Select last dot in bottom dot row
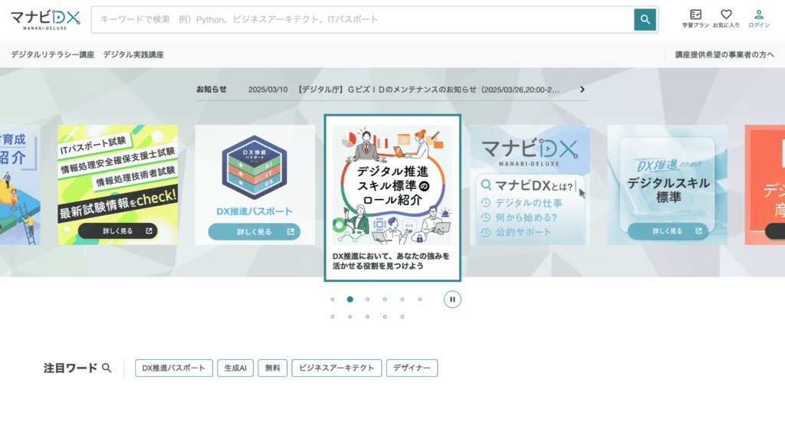The image size is (785, 422). pyautogui.click(x=402, y=317)
